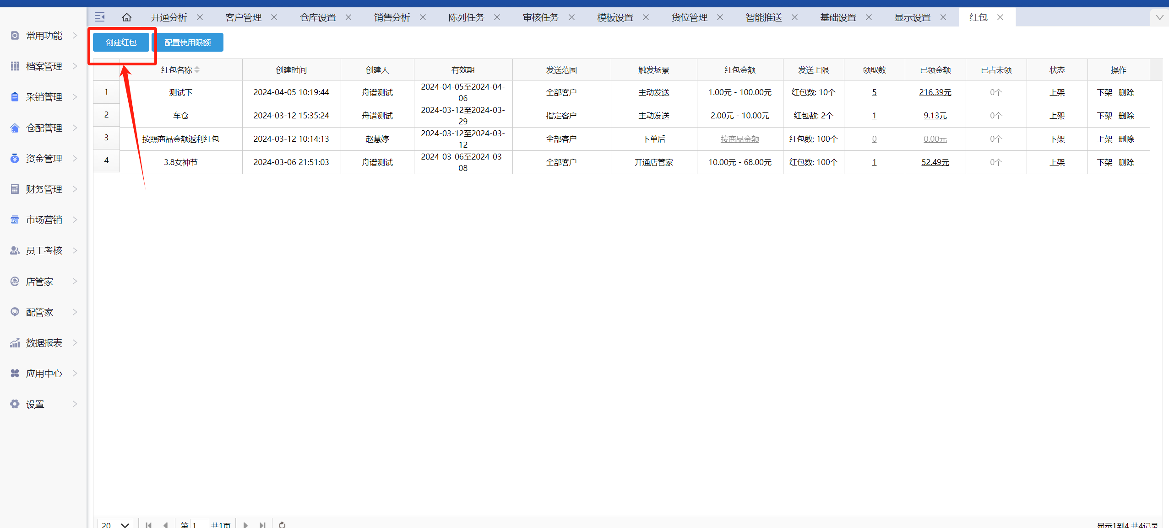Click the page number input field
Image resolution: width=1169 pixels, height=528 pixels.
[200, 524]
